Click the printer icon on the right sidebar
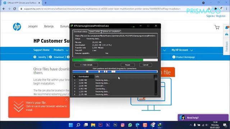 [227, 34]
